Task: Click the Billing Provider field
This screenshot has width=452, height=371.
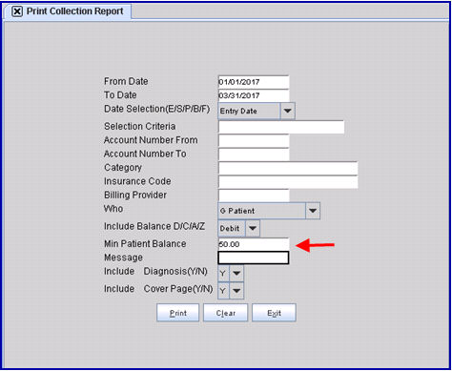Action: (254, 196)
